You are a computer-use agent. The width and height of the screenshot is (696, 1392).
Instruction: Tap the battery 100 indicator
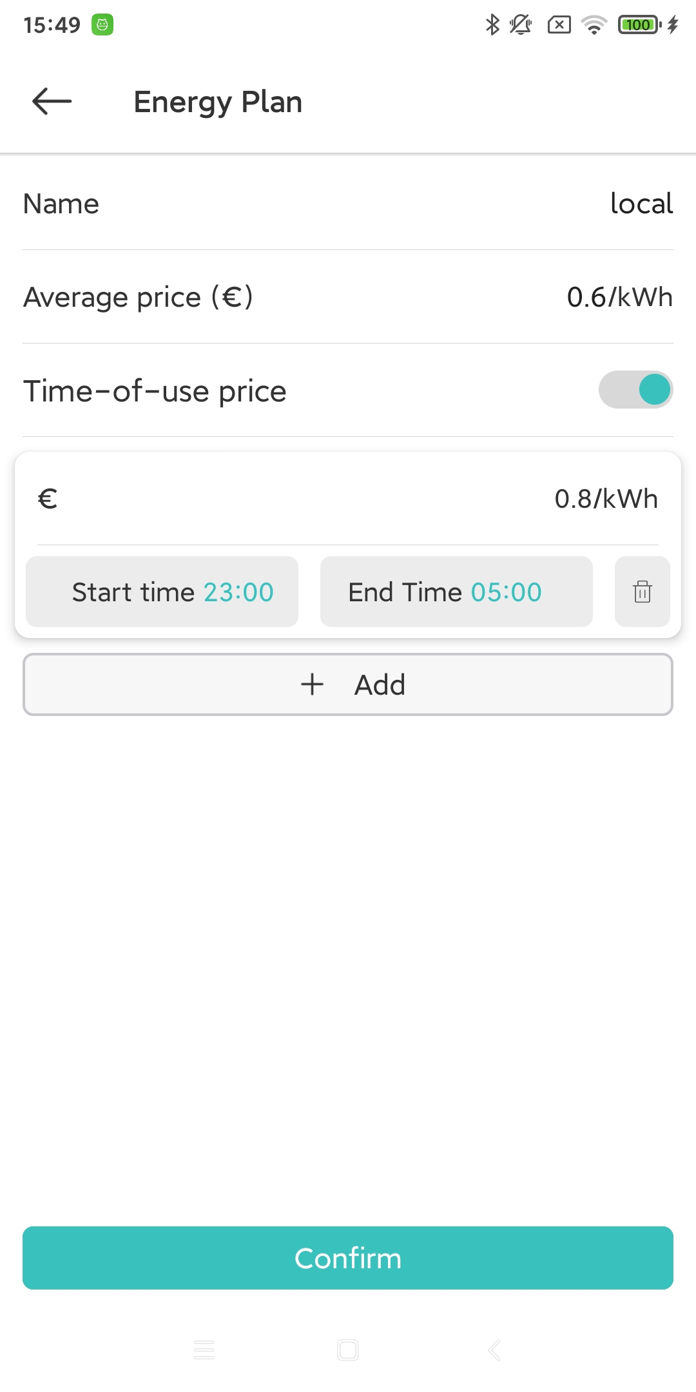(639, 25)
